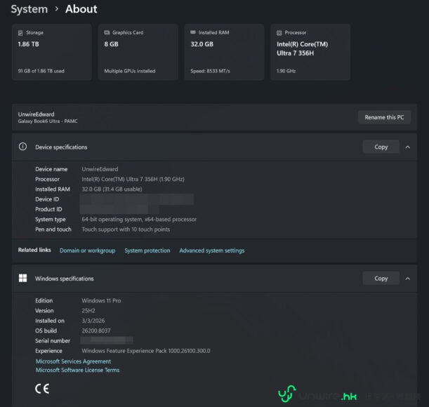Click 'Windows Feature Experience Pack 1000.26100.300.0' text

pos(146,351)
